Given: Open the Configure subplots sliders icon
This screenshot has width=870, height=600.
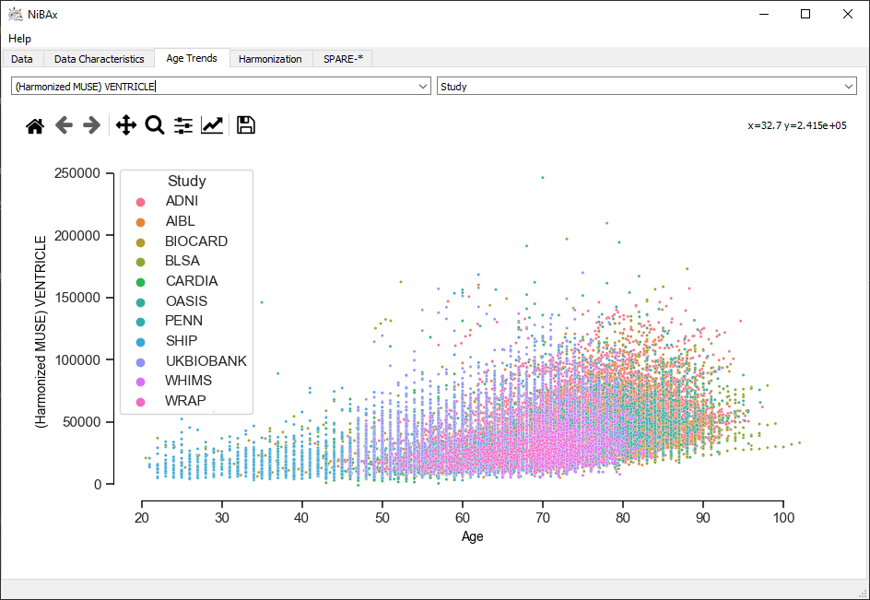Looking at the screenshot, I should tap(183, 125).
